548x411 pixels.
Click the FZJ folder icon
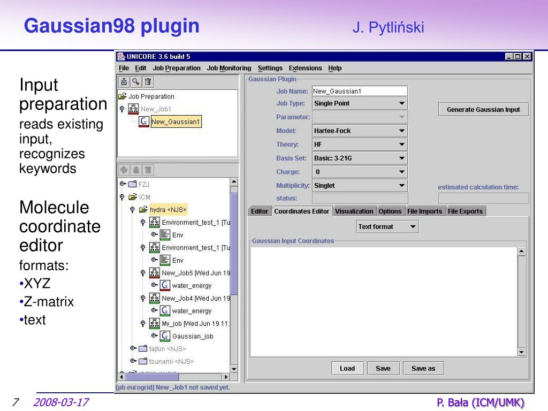click(x=133, y=184)
